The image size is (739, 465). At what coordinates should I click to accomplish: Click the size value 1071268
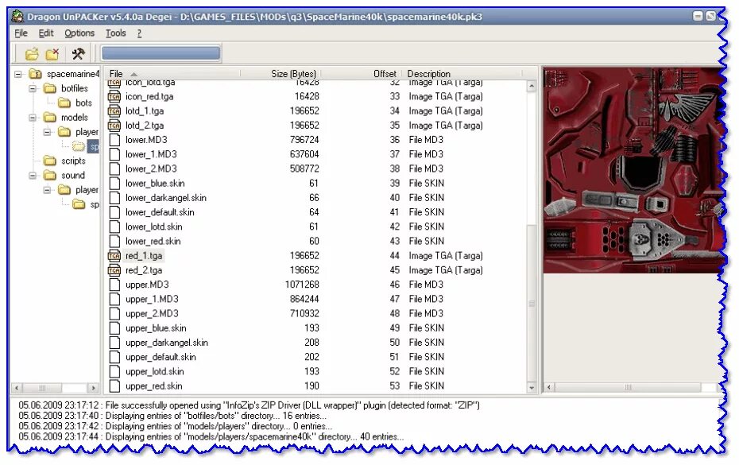point(302,285)
